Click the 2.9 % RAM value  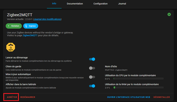107,88
